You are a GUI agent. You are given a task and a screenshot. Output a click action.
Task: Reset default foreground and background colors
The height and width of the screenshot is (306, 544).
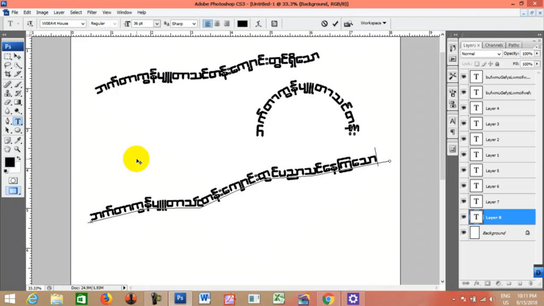[6, 171]
